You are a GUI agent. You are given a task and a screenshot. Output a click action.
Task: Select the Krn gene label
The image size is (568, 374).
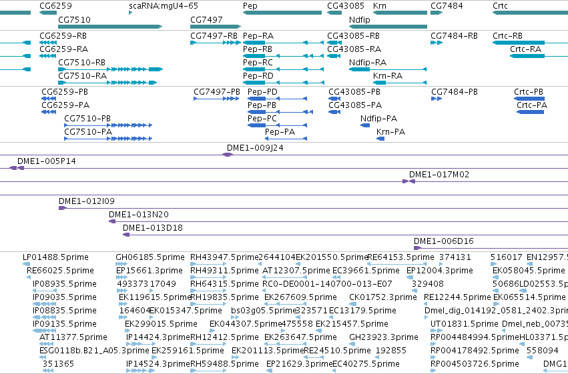(380, 6)
